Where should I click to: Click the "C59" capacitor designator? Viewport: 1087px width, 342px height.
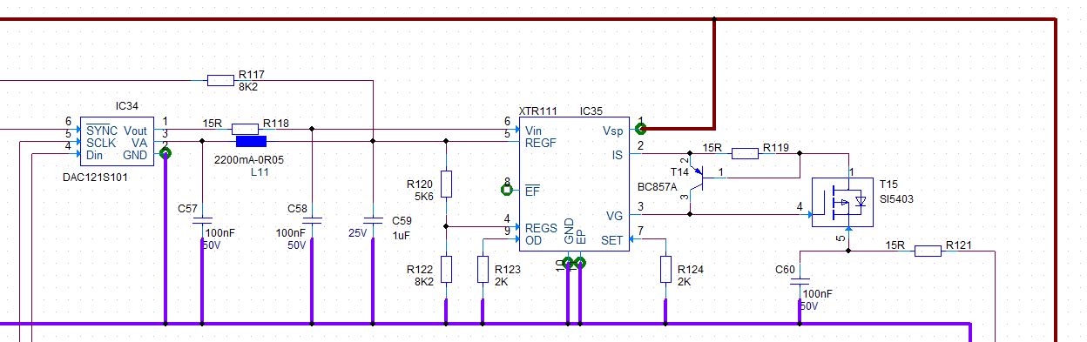(402, 221)
